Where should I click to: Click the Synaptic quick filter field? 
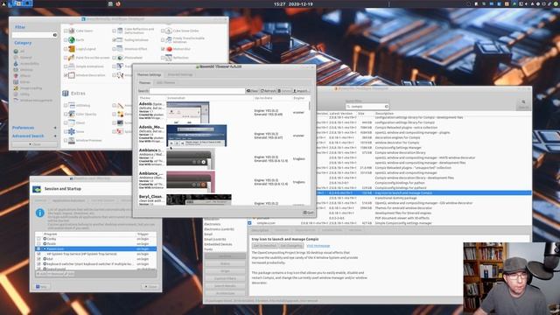click(x=367, y=107)
